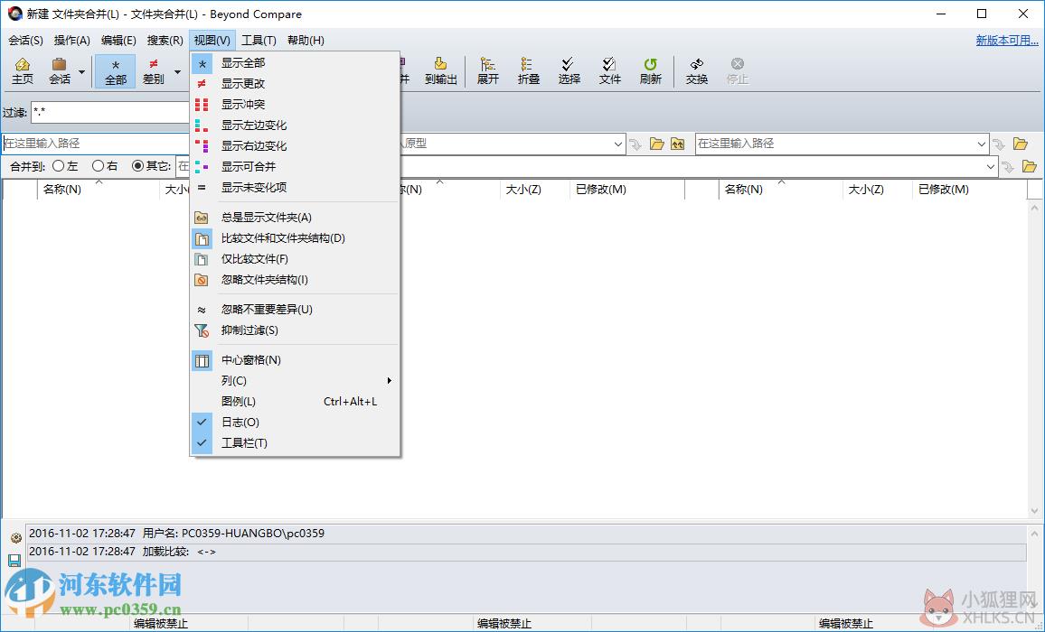Click the gear icon in log panel

[15, 538]
